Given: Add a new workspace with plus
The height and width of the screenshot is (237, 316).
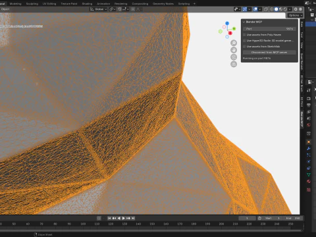Looking at the screenshot, I should click(194, 4).
